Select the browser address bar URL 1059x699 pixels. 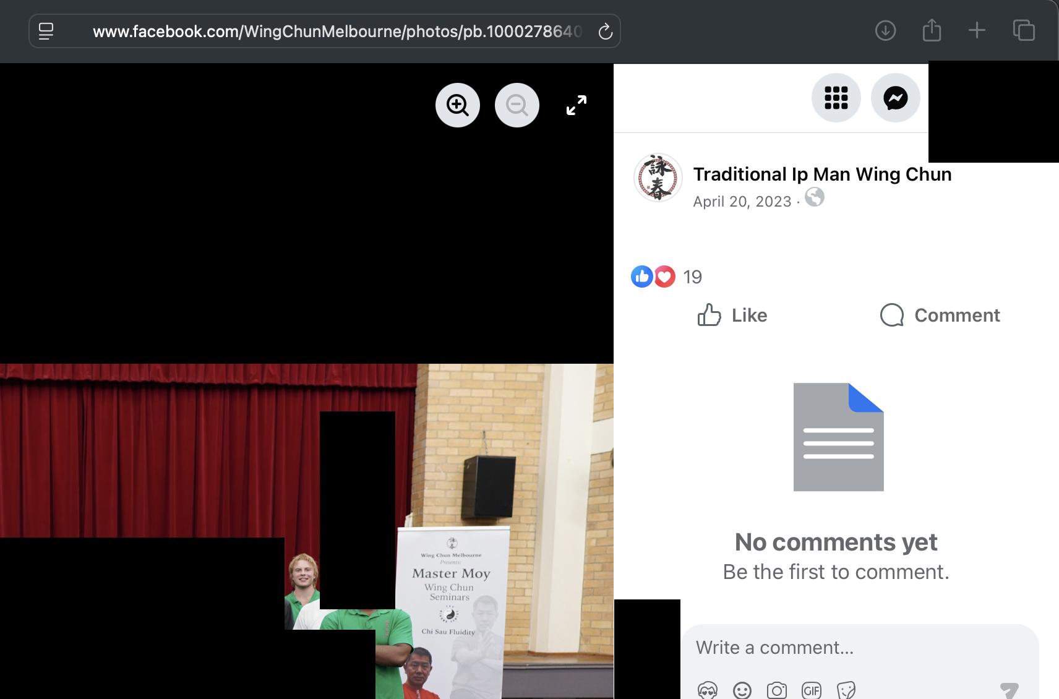click(x=337, y=31)
